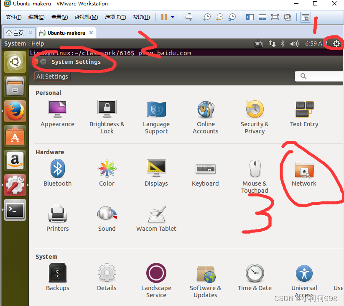The width and height of the screenshot is (344, 306).
Task: Open the Ubuntu session power menu
Action: click(x=336, y=43)
